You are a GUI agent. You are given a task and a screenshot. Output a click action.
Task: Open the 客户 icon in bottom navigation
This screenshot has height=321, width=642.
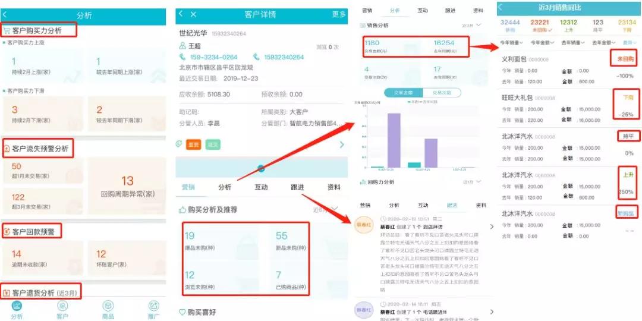(62, 309)
